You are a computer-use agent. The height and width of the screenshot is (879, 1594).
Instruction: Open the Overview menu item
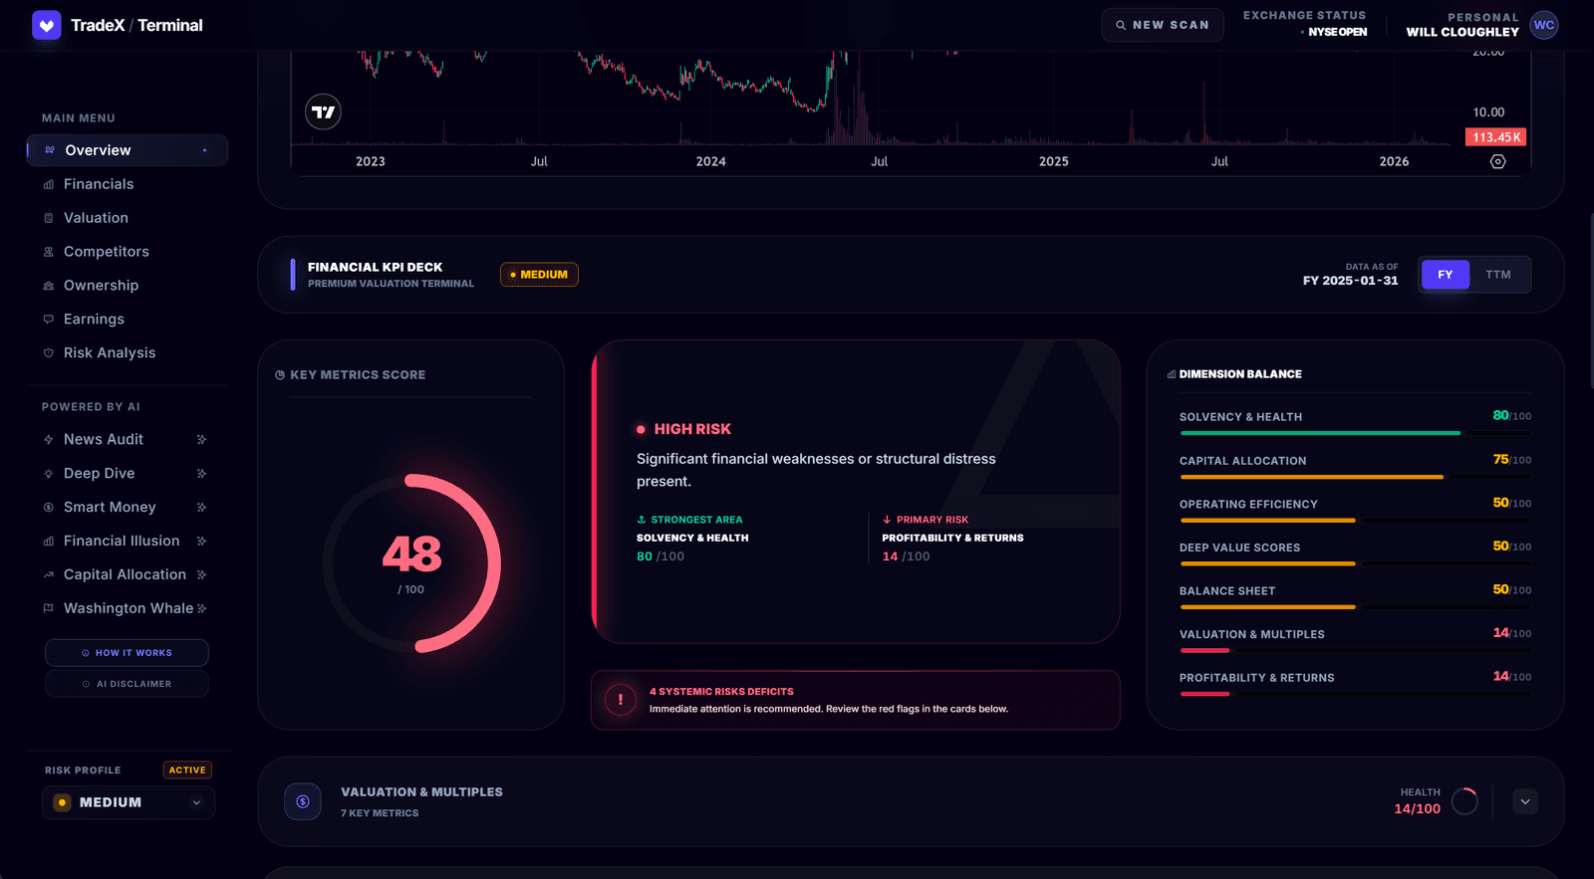(128, 150)
